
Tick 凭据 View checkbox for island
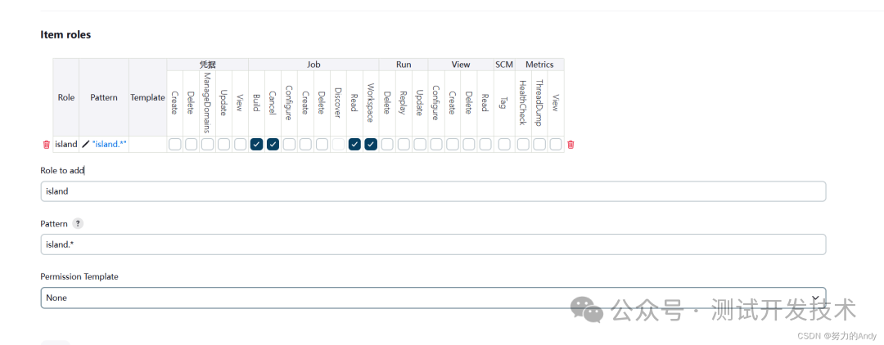(x=240, y=144)
